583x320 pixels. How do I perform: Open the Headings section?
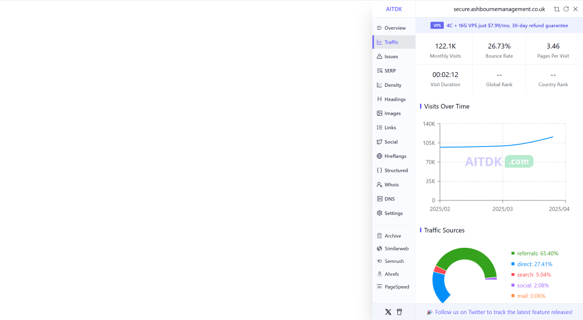(394, 99)
